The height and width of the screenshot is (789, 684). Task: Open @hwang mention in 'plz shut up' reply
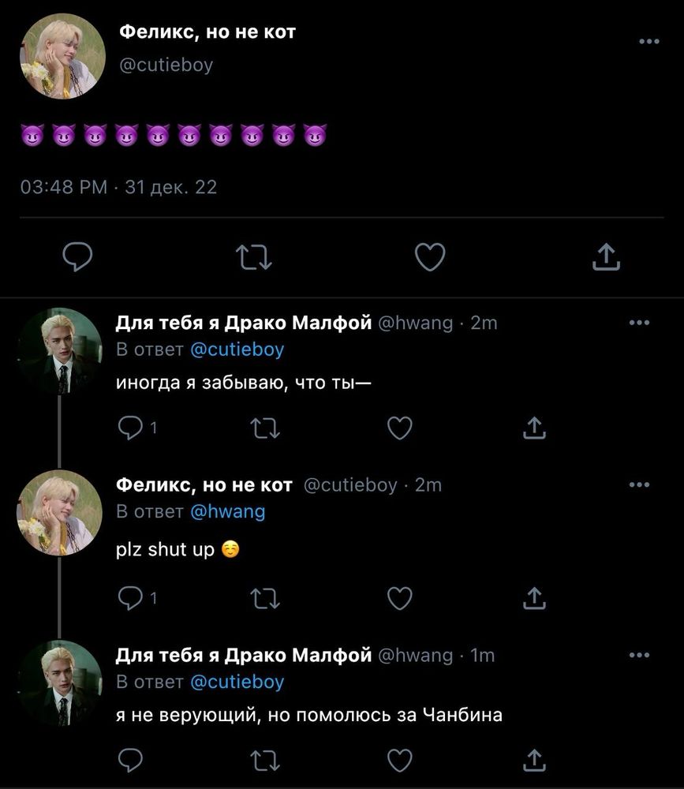click(x=227, y=511)
